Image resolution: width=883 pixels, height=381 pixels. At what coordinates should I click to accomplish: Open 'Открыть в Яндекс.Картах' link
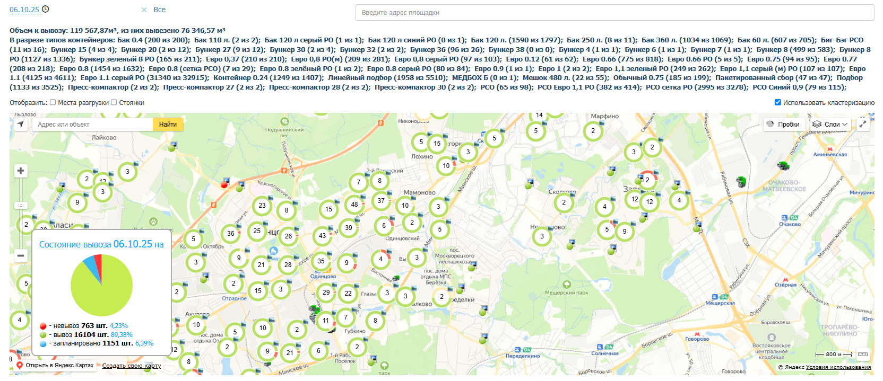coord(55,365)
